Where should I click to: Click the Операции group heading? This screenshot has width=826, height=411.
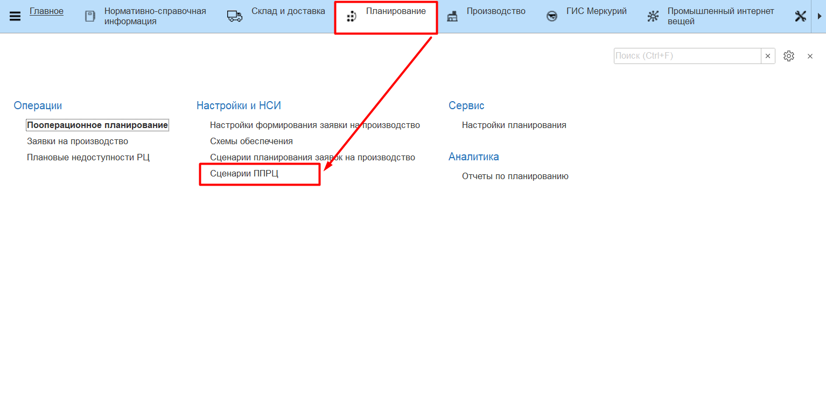(x=38, y=106)
